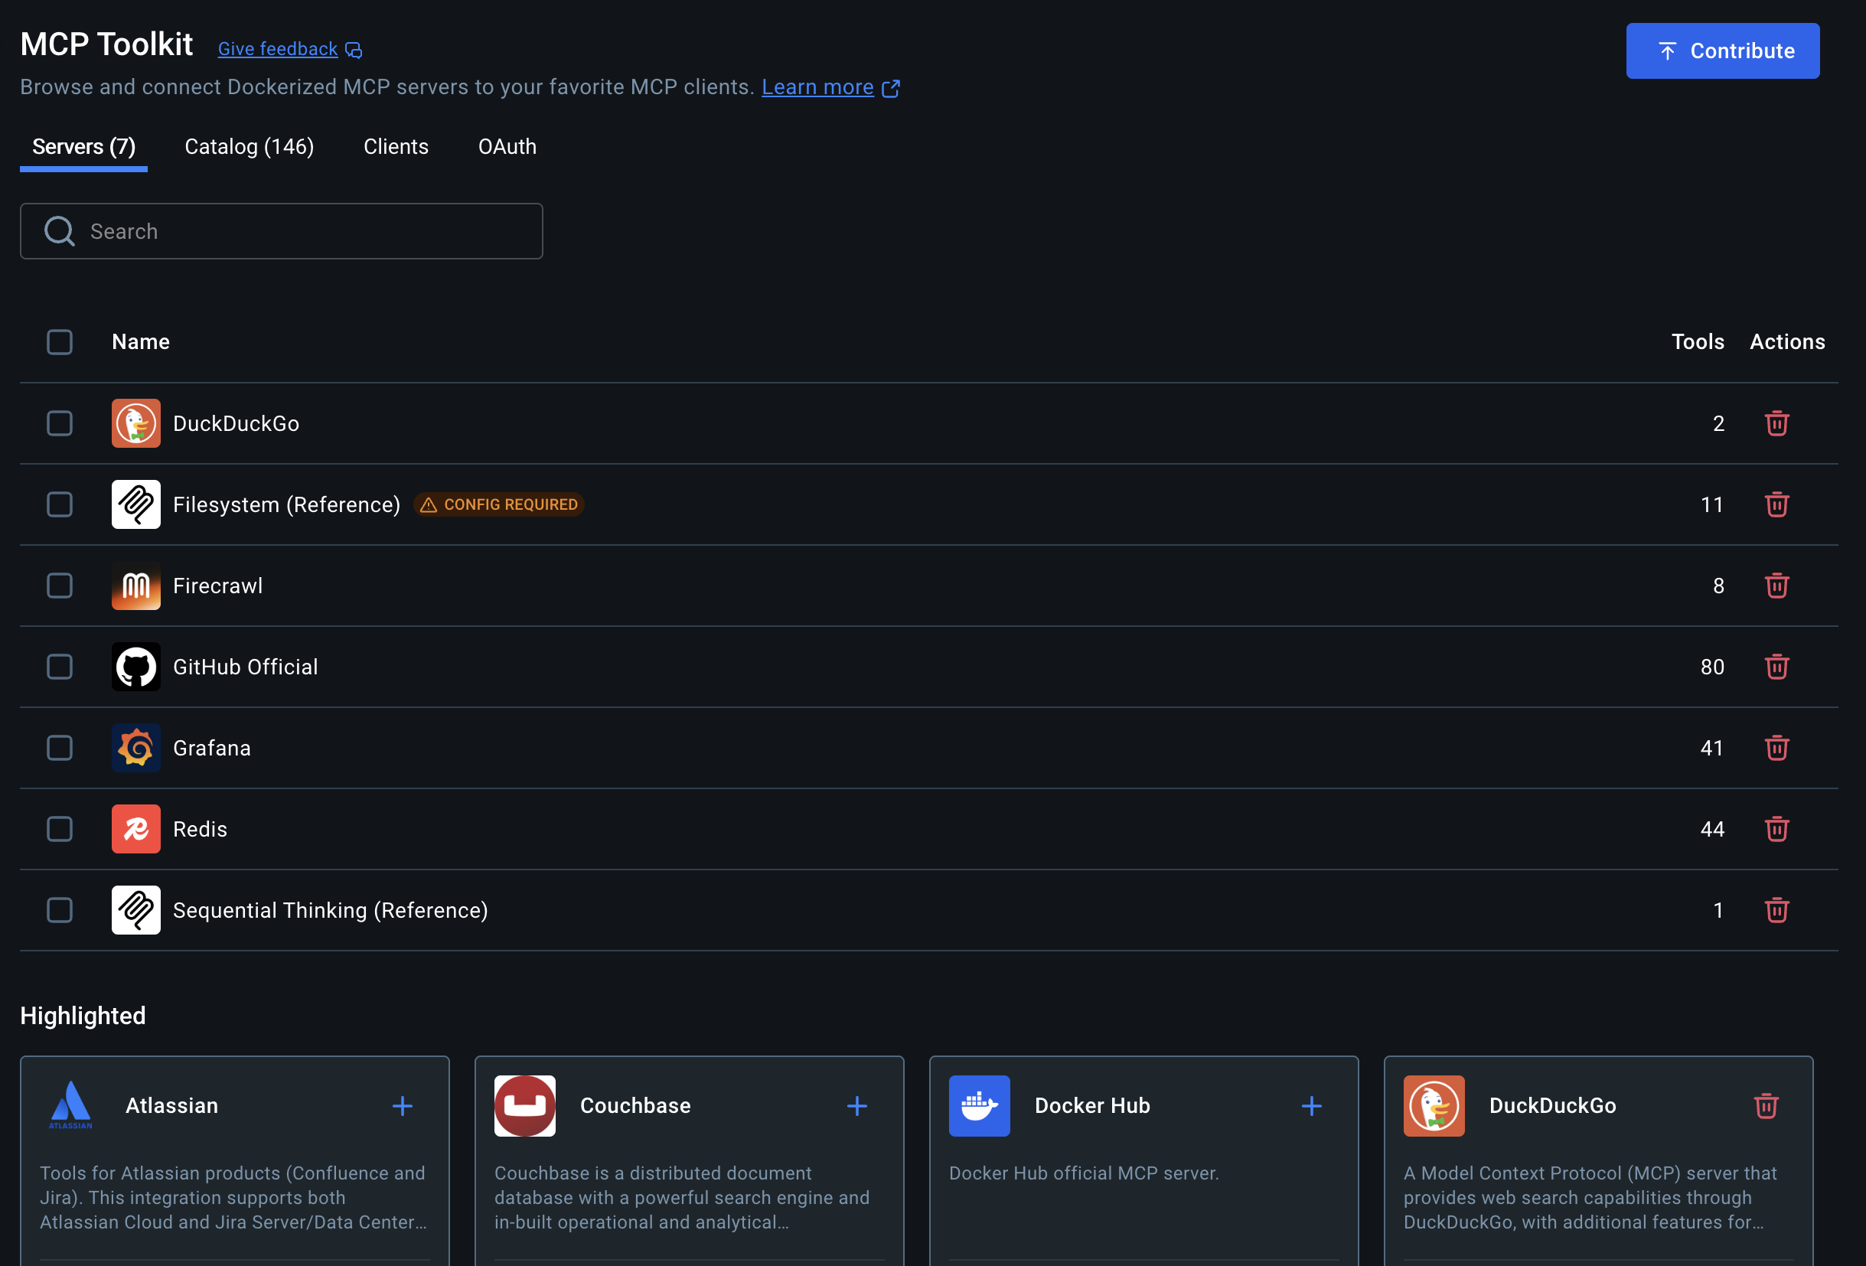Open the OAuth tab
1866x1266 pixels.
point(507,147)
